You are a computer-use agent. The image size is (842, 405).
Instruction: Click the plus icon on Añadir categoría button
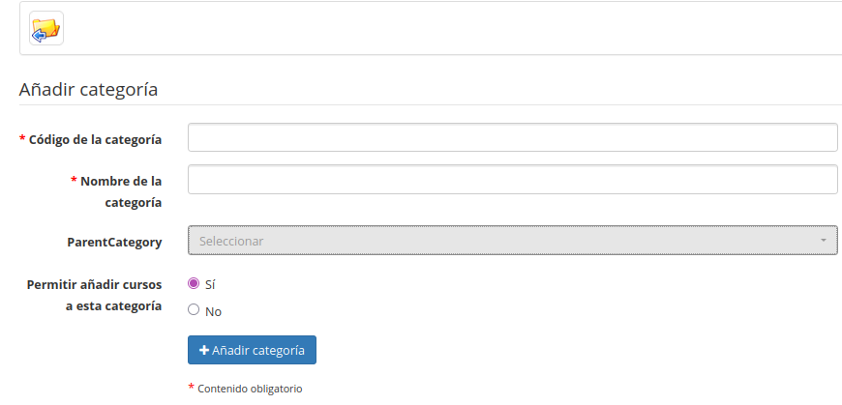coord(204,350)
